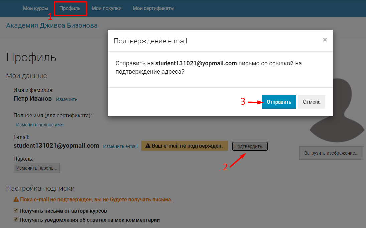Open the 'Мои курсы' menu item
This screenshot has height=228, width=366.
(35, 8)
